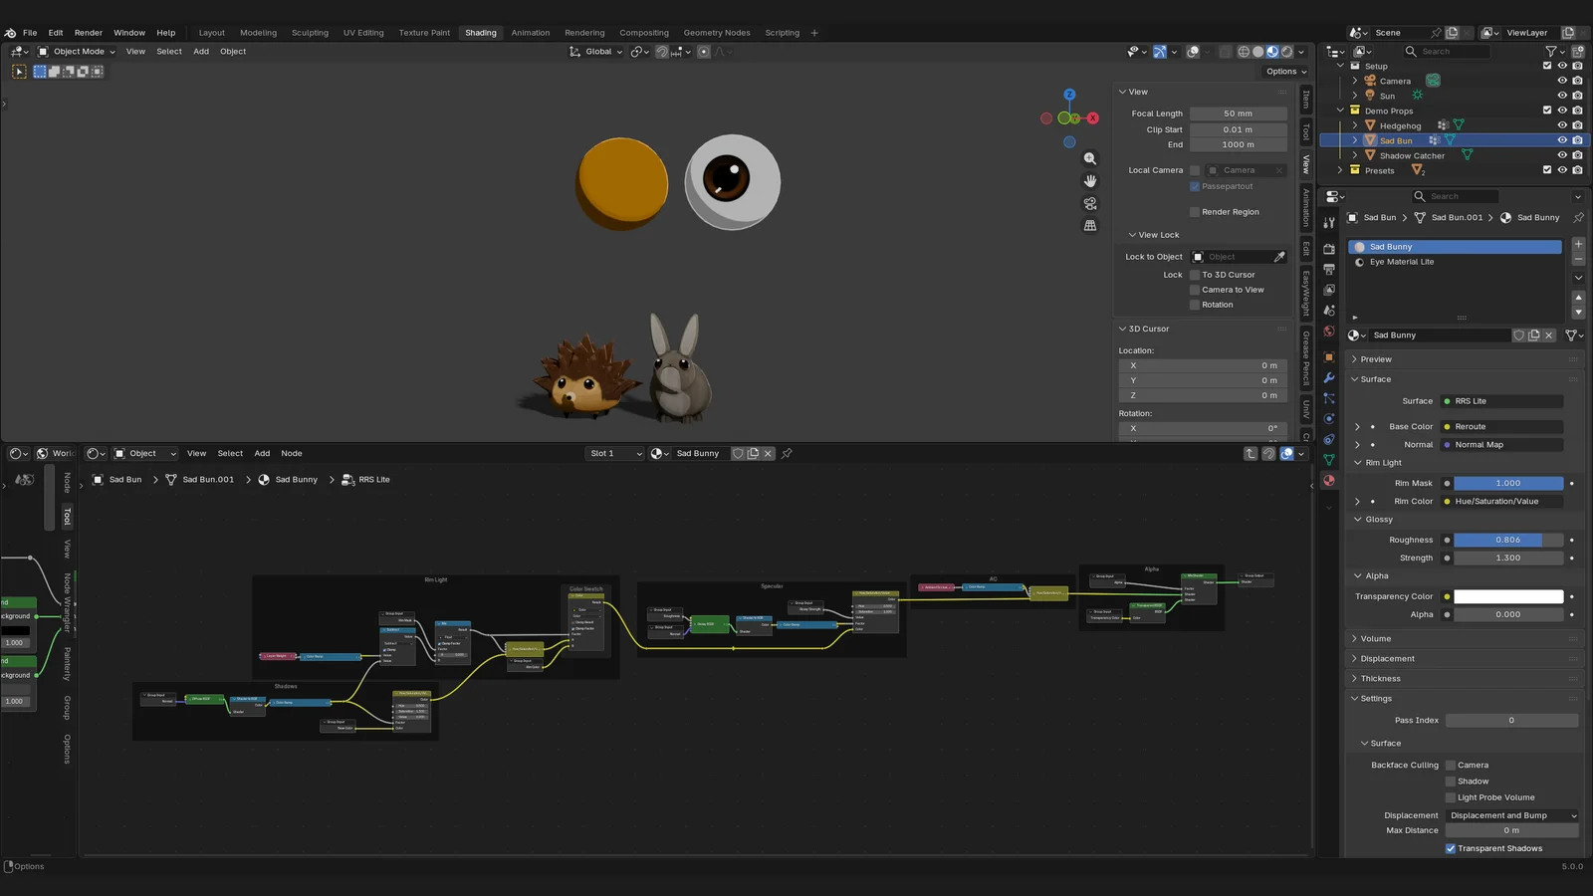1593x896 pixels.
Task: Select the Eye Material Lite slot in the list
Action: tap(1403, 262)
